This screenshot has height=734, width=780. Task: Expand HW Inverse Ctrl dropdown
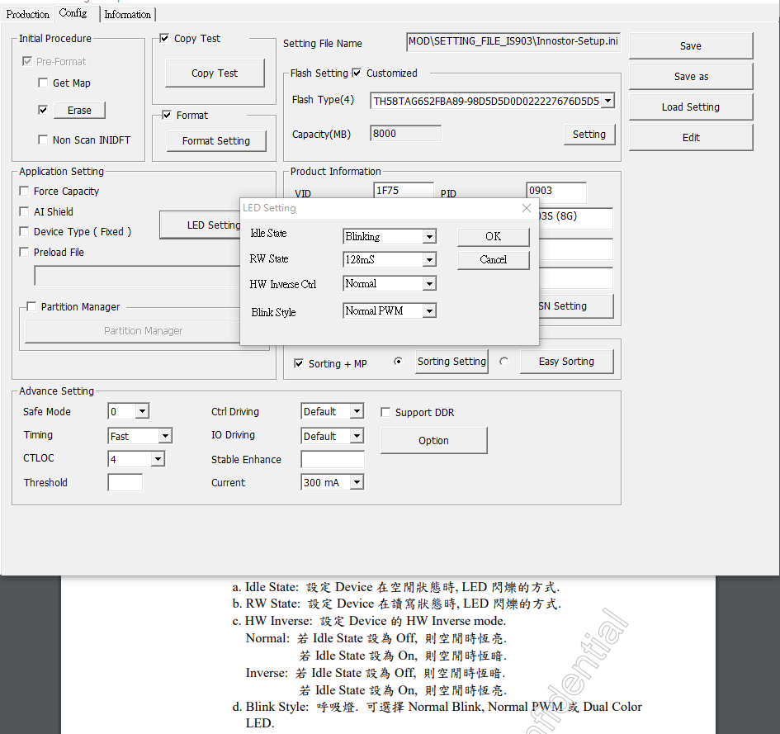[x=429, y=284]
